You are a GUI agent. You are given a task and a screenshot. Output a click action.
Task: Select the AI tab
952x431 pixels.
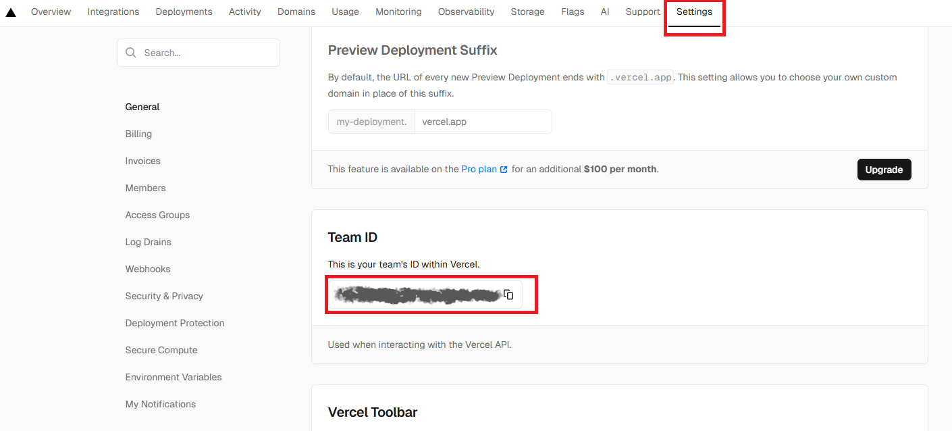tap(604, 11)
